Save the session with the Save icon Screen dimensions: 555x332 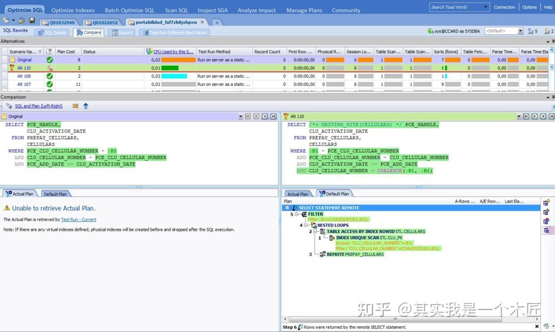click(x=31, y=20)
